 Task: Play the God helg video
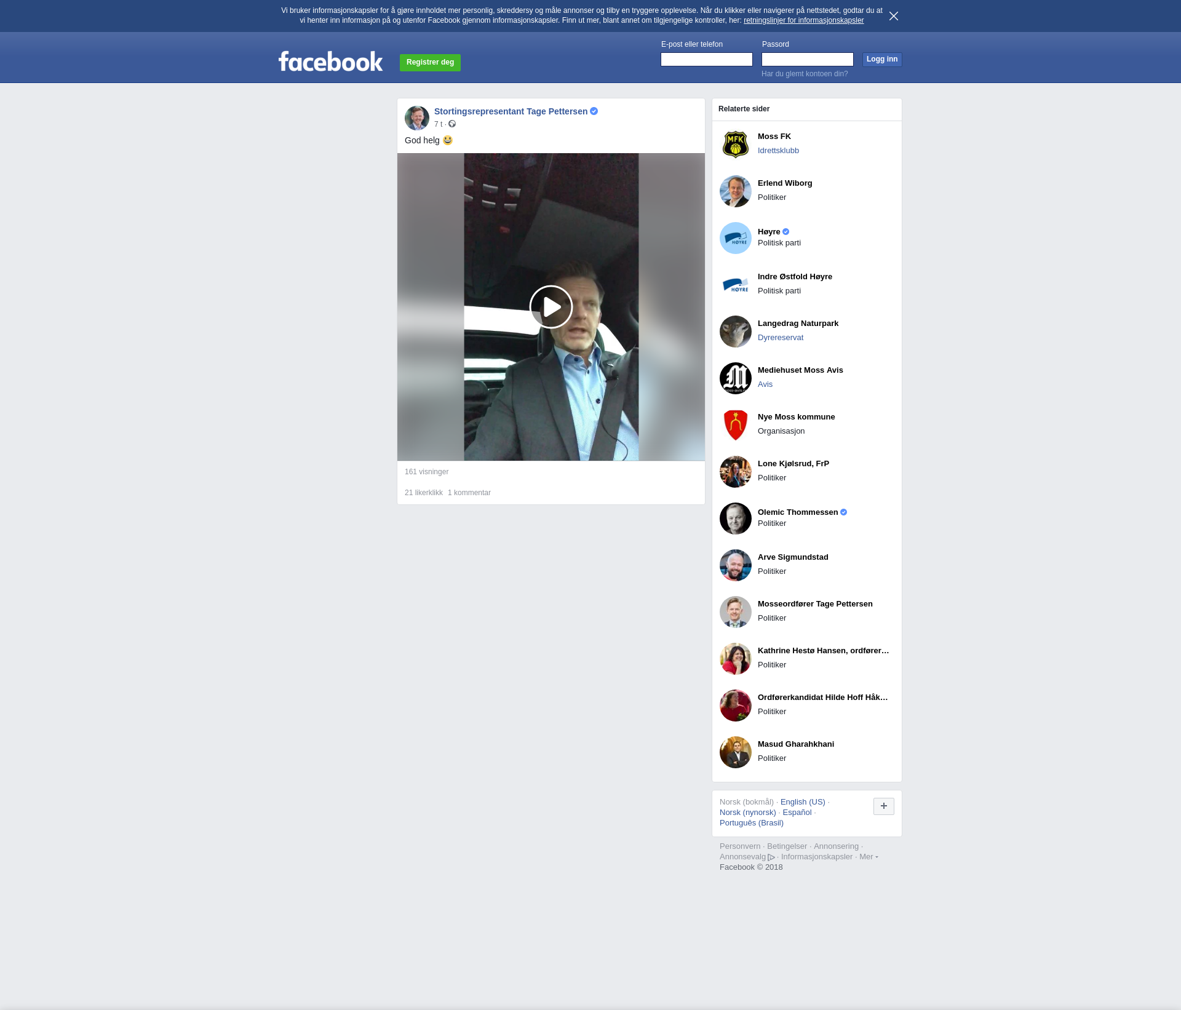coord(551,307)
